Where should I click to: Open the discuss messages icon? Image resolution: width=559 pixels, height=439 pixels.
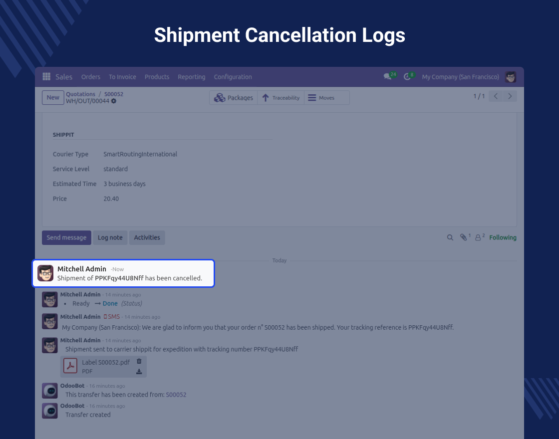coord(387,77)
